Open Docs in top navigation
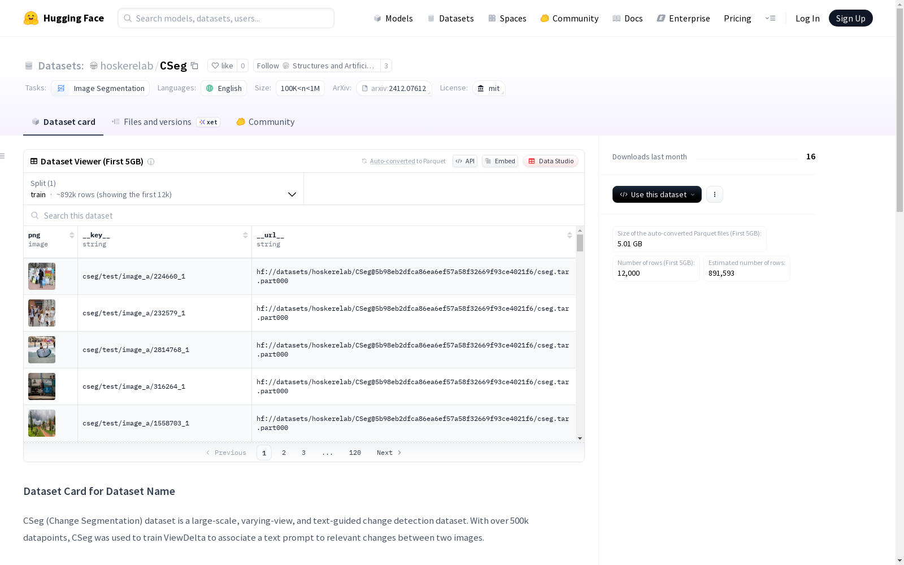The width and height of the screenshot is (904, 565). (x=627, y=18)
